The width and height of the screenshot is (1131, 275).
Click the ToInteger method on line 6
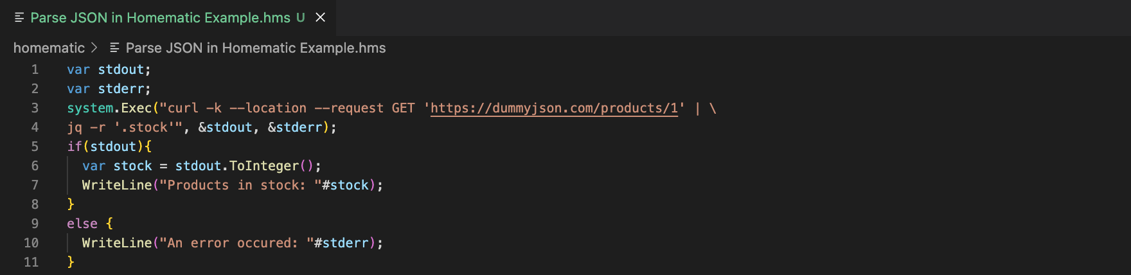263,166
